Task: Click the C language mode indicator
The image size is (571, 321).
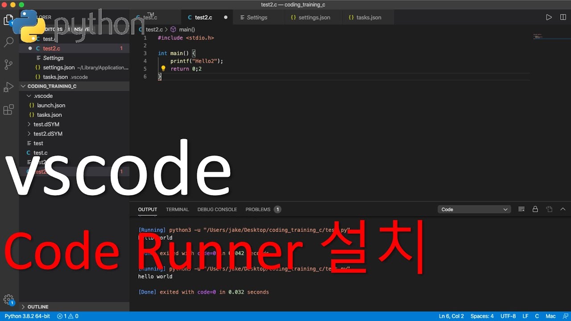Action: [x=537, y=316]
